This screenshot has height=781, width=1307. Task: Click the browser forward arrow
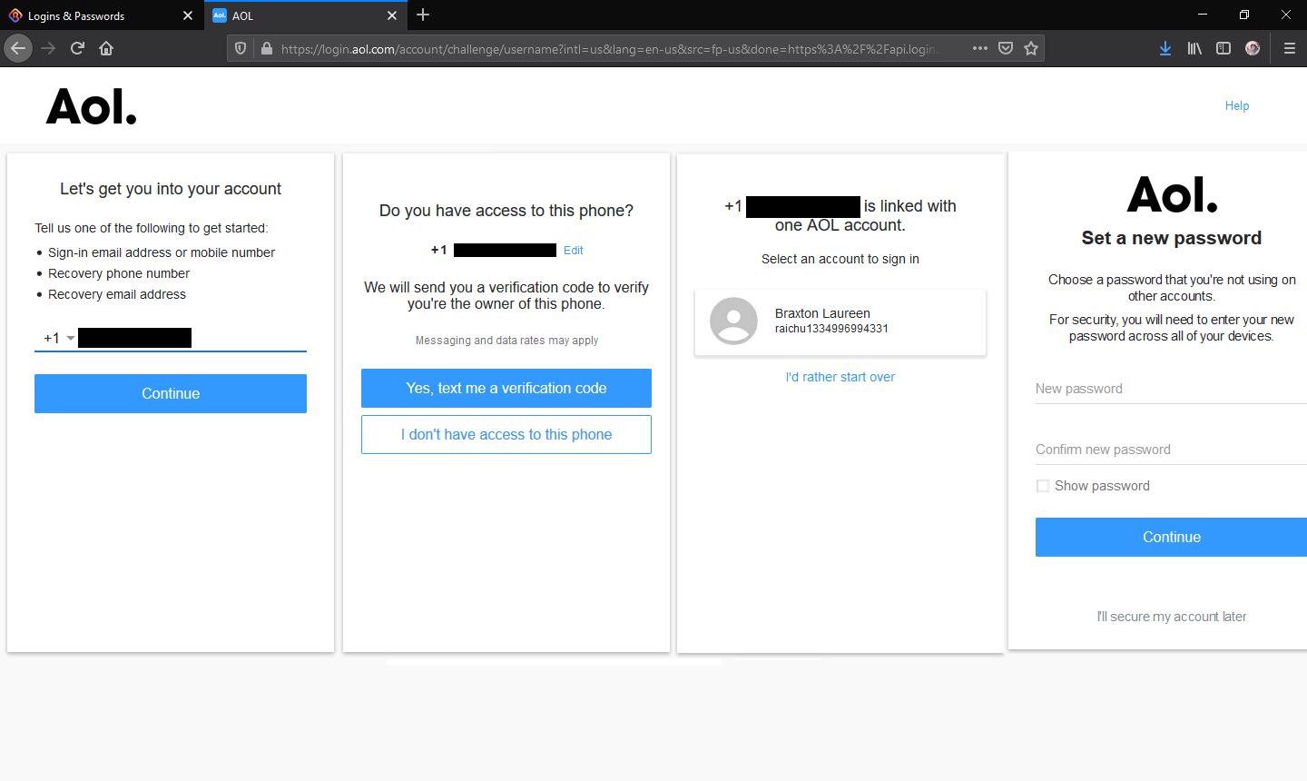tap(48, 48)
